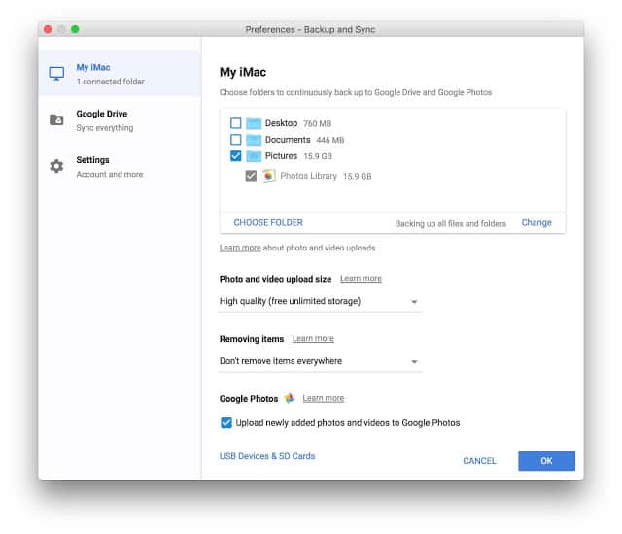Click the Photos Library app icon
Image resolution: width=622 pixels, height=534 pixels.
[268, 176]
